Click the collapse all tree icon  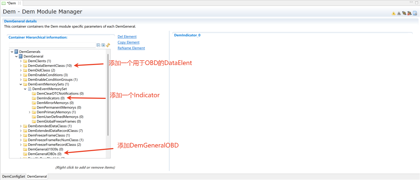pyautogui.click(x=98, y=45)
